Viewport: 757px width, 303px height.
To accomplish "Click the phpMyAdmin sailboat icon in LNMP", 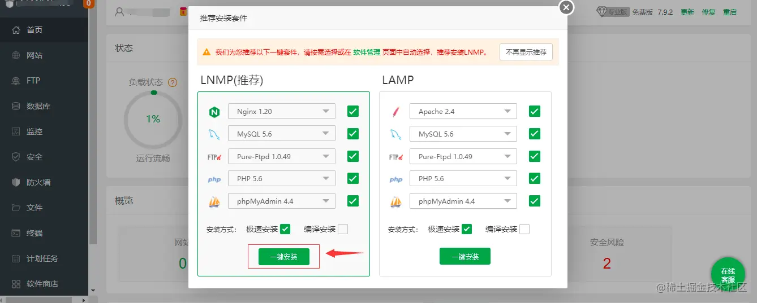I will 214,201.
